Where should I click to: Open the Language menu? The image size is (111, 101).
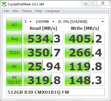[53, 11]
